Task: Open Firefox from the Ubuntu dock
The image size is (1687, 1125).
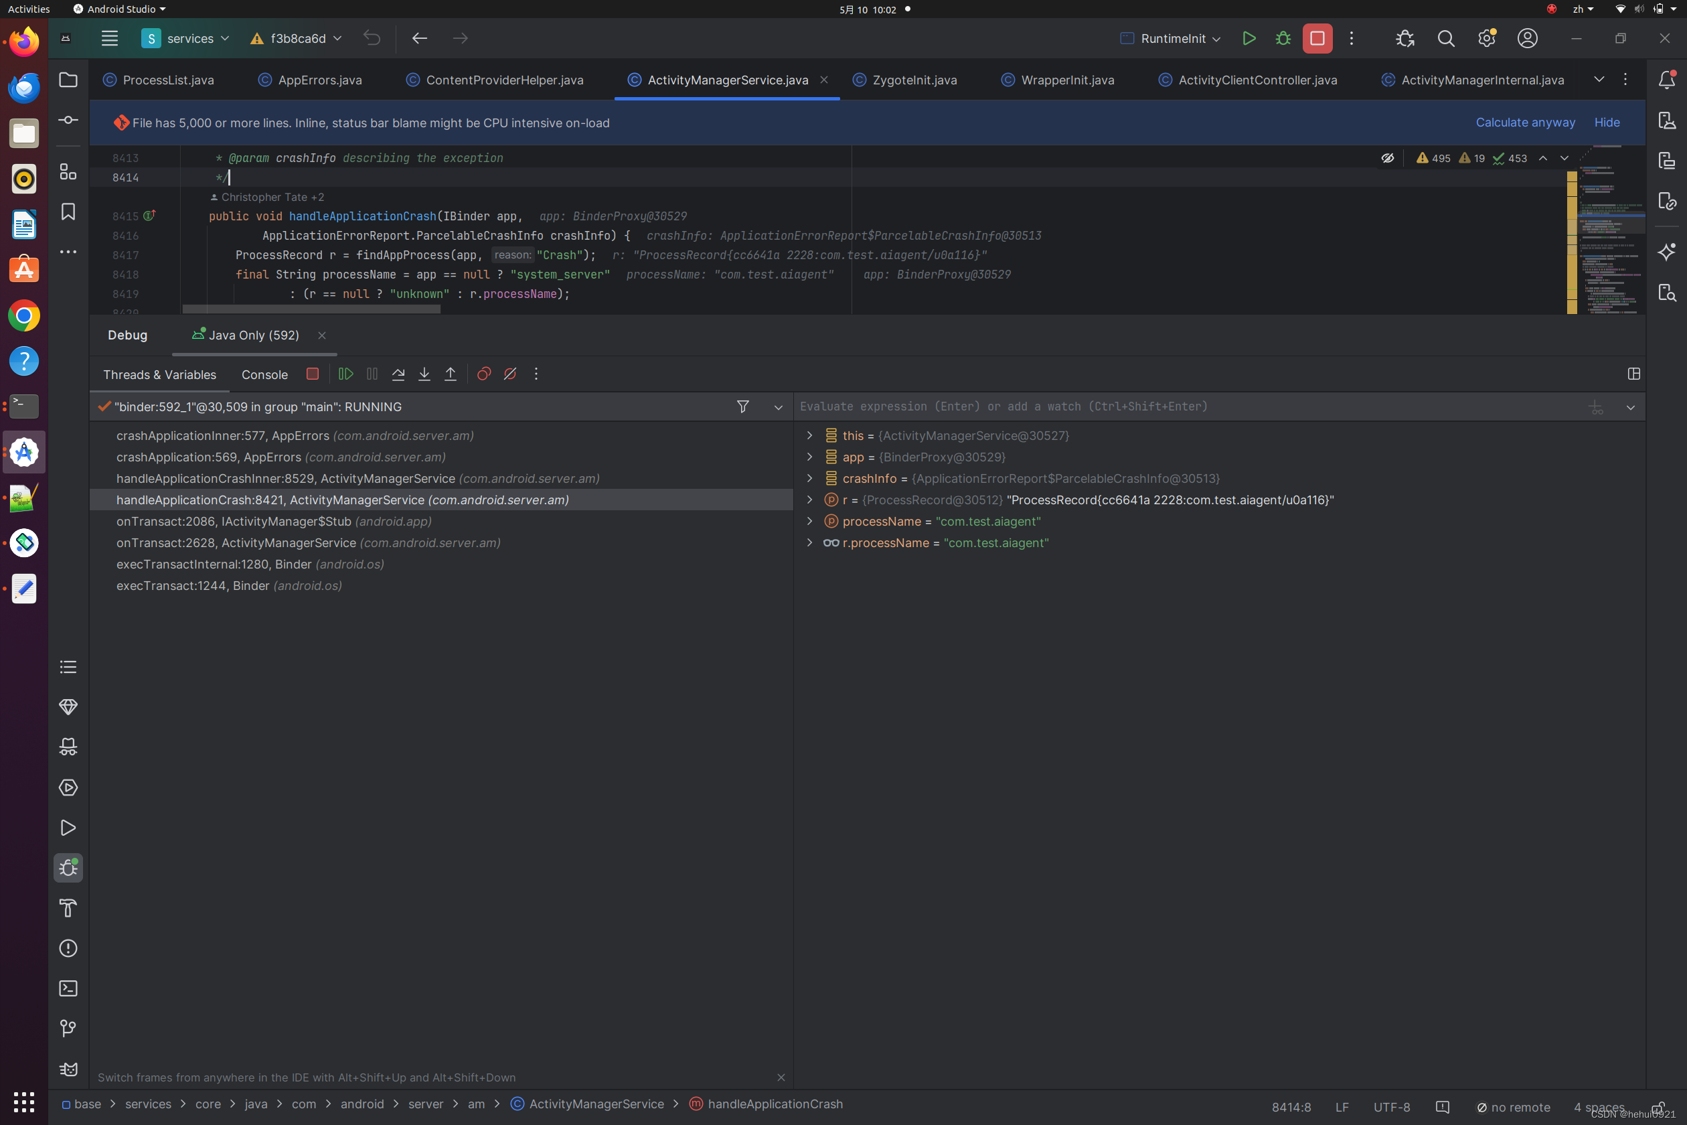Action: point(23,42)
